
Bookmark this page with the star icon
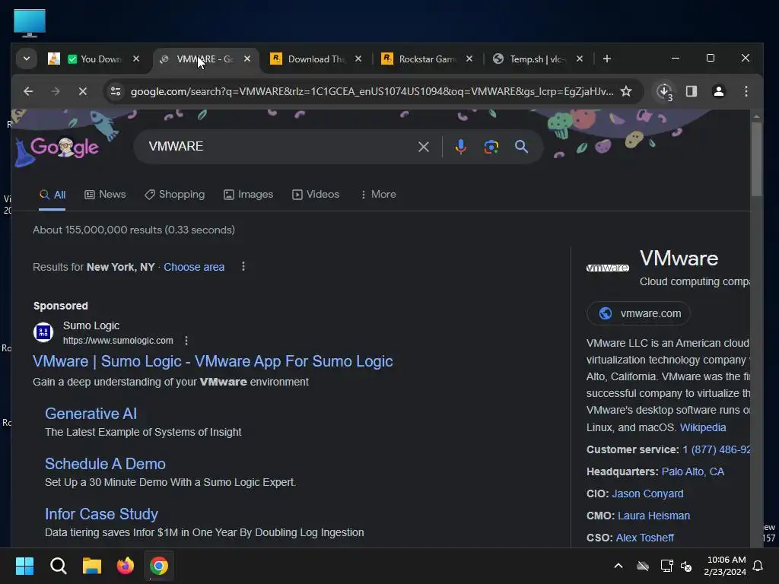(x=627, y=91)
